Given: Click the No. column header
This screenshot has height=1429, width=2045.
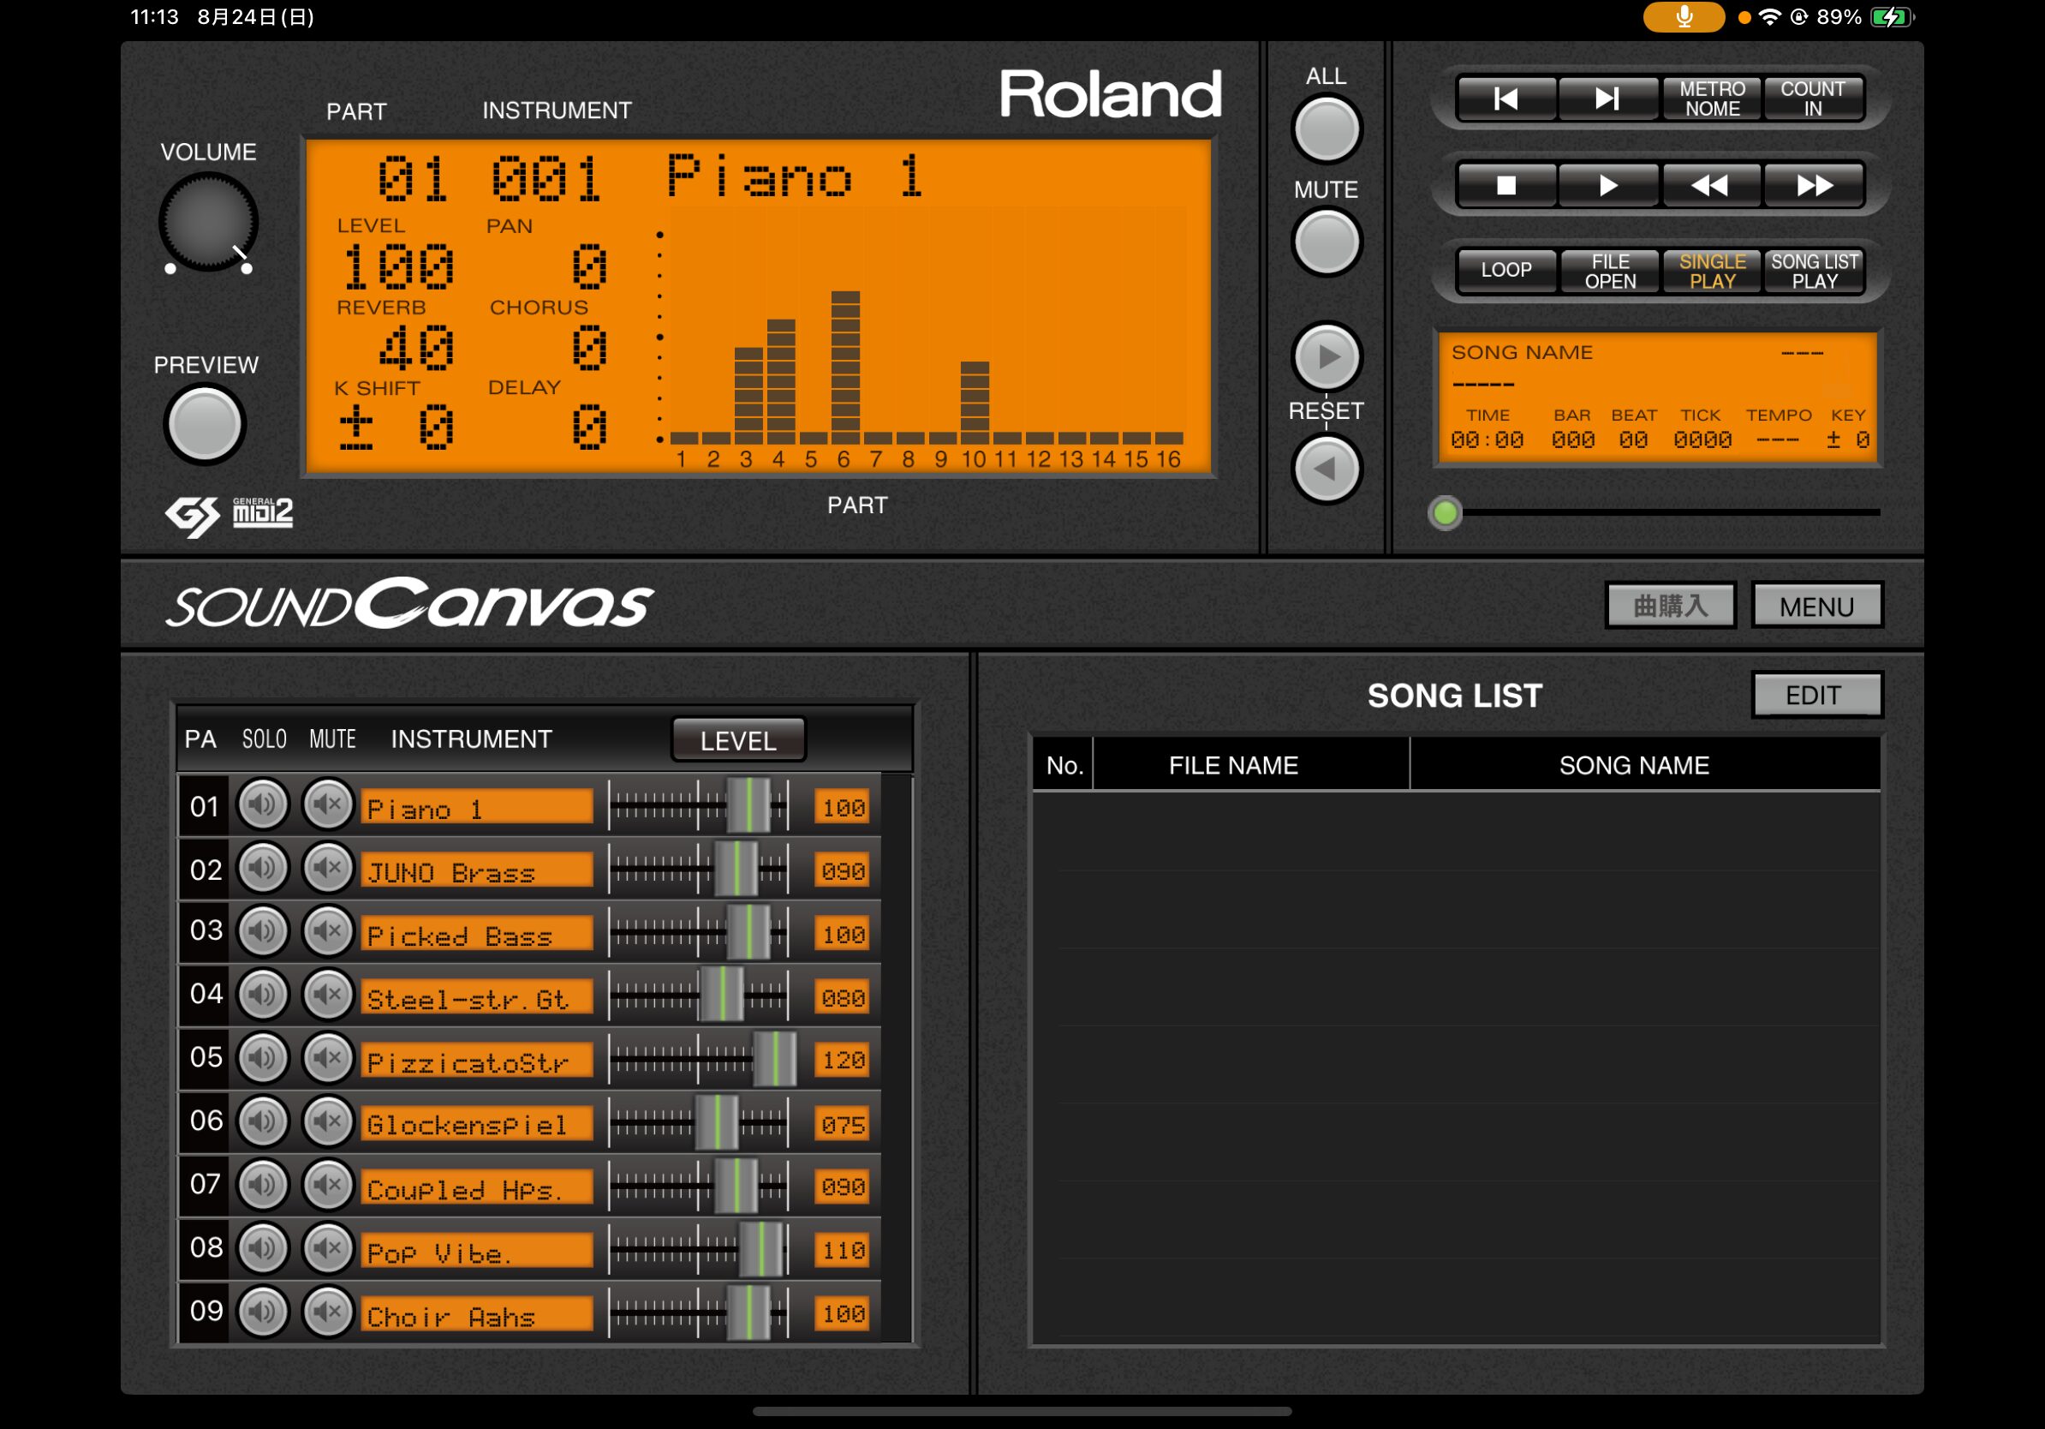Looking at the screenshot, I should (1064, 764).
